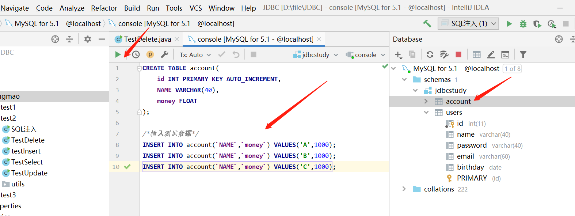Open the Tools menu
The height and width of the screenshot is (216, 575).
(x=174, y=8)
